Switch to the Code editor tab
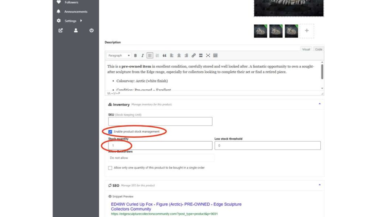The height and width of the screenshot is (217, 378). (318, 49)
